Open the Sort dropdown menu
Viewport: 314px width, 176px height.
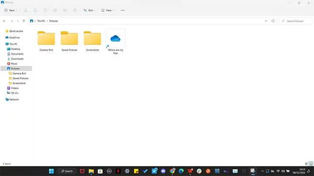pyautogui.click(x=89, y=11)
